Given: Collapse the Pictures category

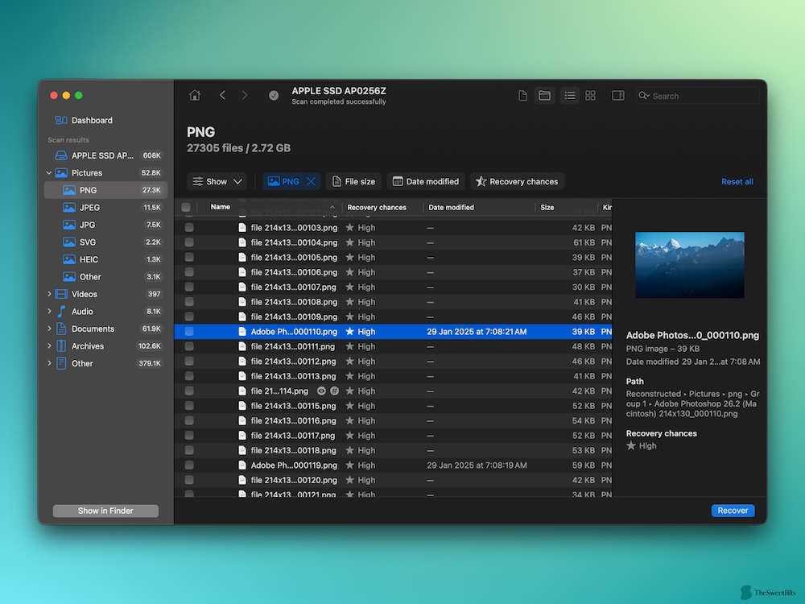Looking at the screenshot, I should 49,173.
